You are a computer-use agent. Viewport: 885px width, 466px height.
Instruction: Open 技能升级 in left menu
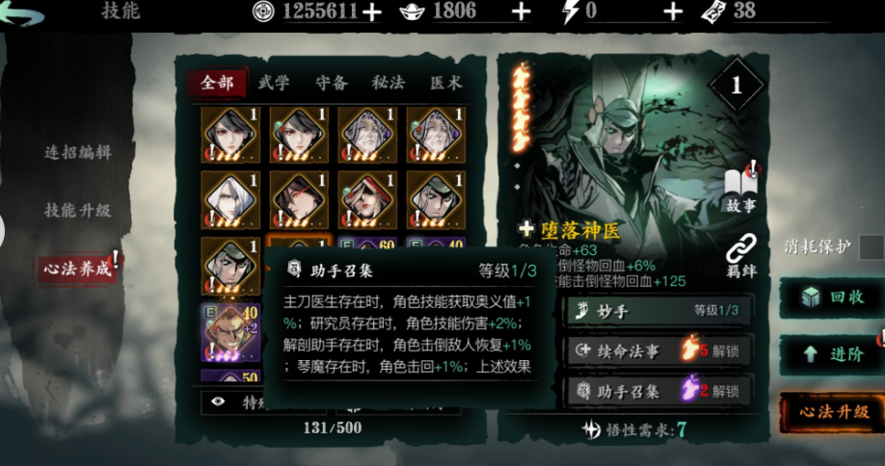click(x=78, y=211)
